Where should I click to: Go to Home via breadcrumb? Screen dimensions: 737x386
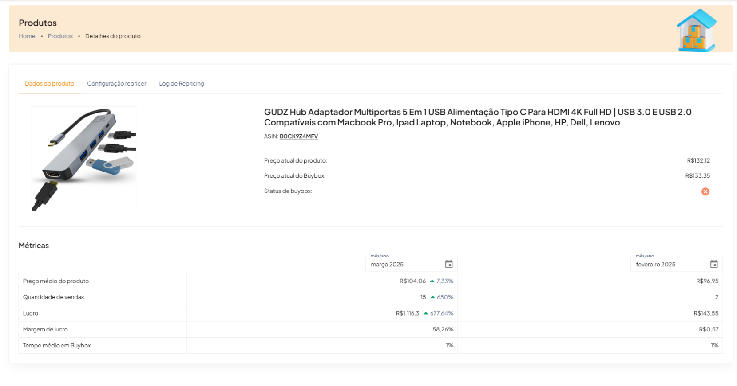(x=27, y=36)
